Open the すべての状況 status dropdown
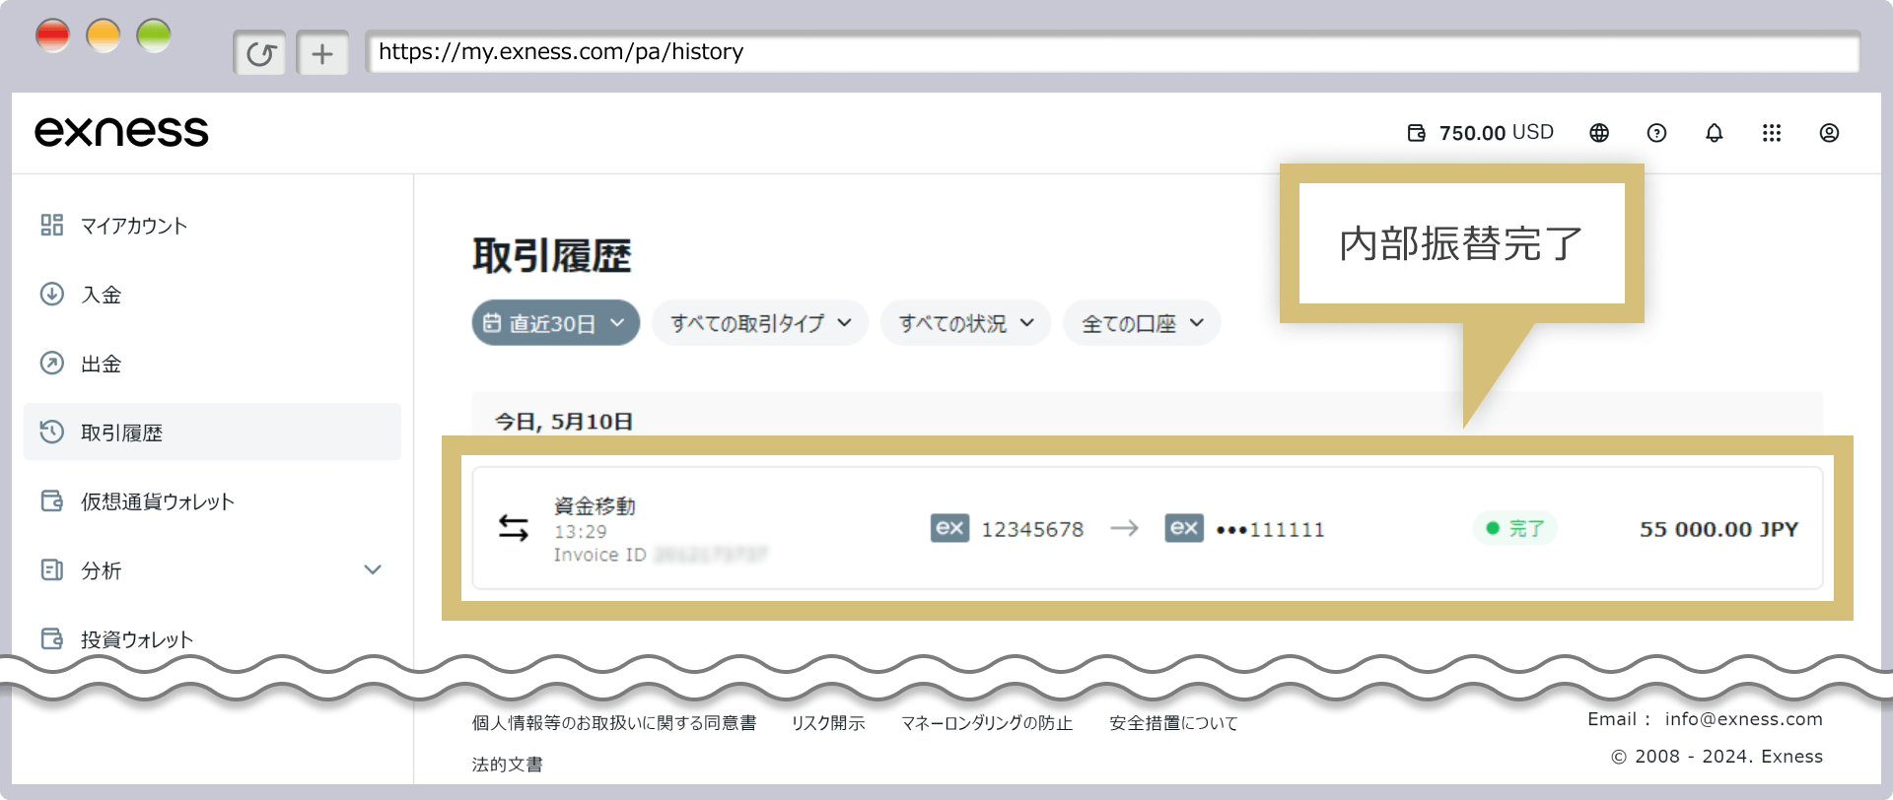Image resolution: width=1893 pixels, height=800 pixels. pos(966,323)
